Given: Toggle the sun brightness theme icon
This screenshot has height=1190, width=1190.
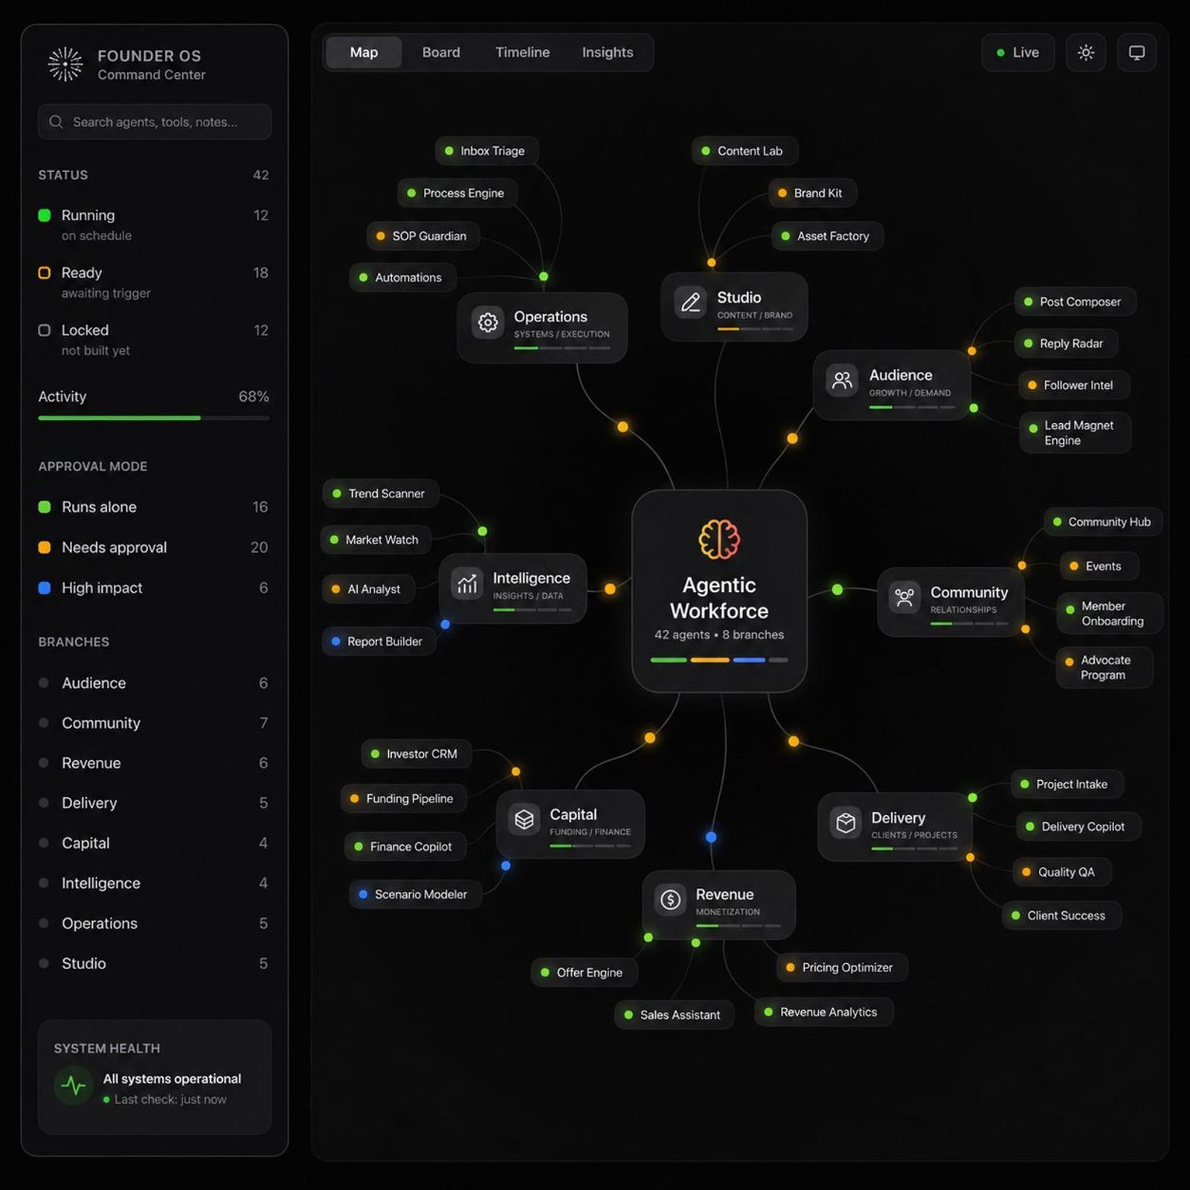Looking at the screenshot, I should click(x=1086, y=53).
